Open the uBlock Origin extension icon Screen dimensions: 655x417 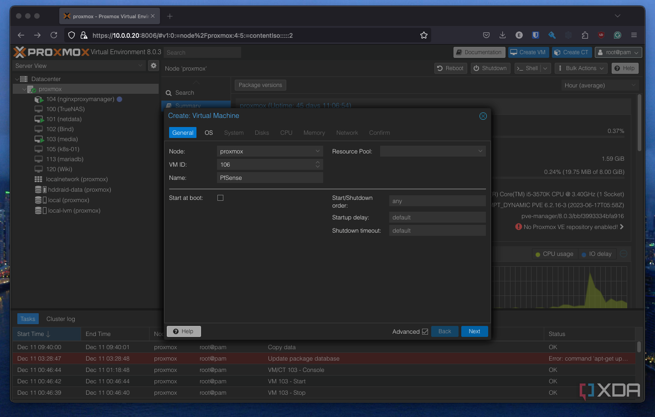coord(601,35)
